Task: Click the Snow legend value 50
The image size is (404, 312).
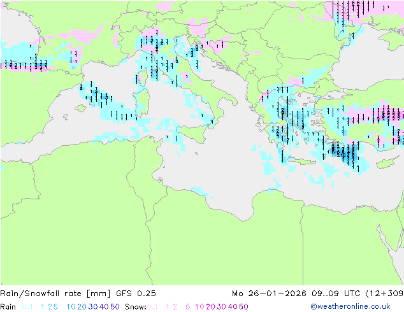Action: point(244,307)
